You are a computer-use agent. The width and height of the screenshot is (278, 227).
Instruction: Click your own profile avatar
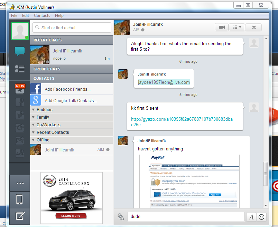click(x=20, y=31)
